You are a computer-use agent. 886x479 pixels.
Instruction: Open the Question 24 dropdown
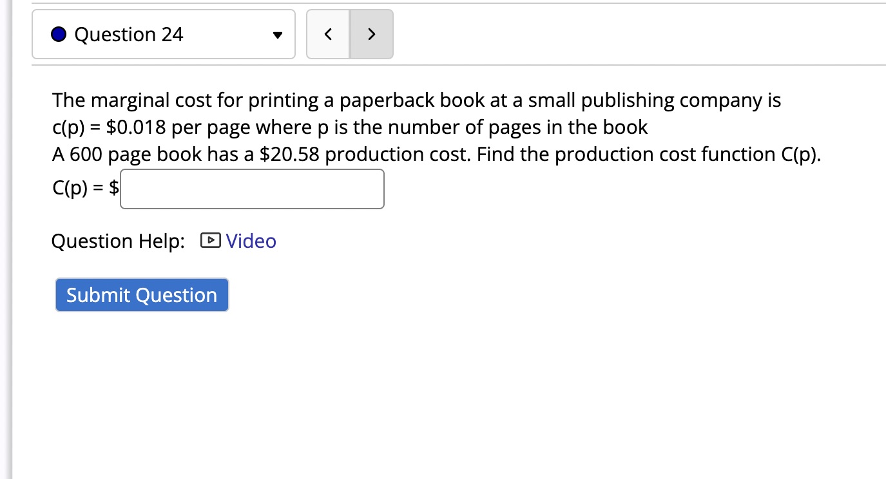163,34
